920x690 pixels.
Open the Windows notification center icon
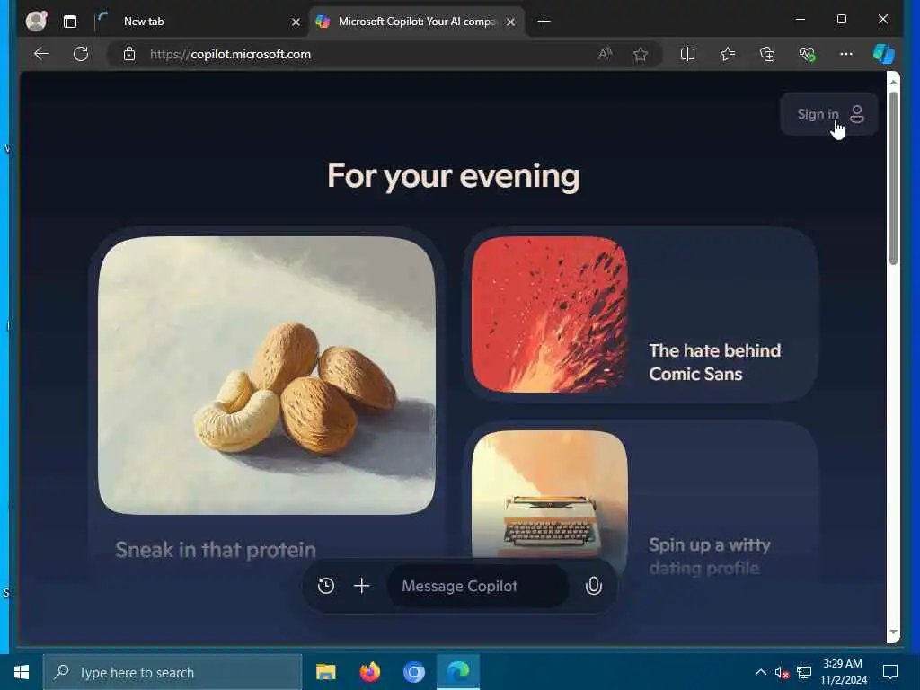tap(890, 672)
